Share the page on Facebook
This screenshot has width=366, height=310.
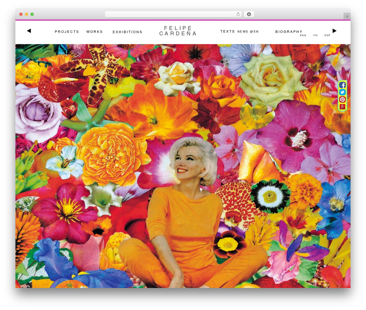pyautogui.click(x=342, y=85)
